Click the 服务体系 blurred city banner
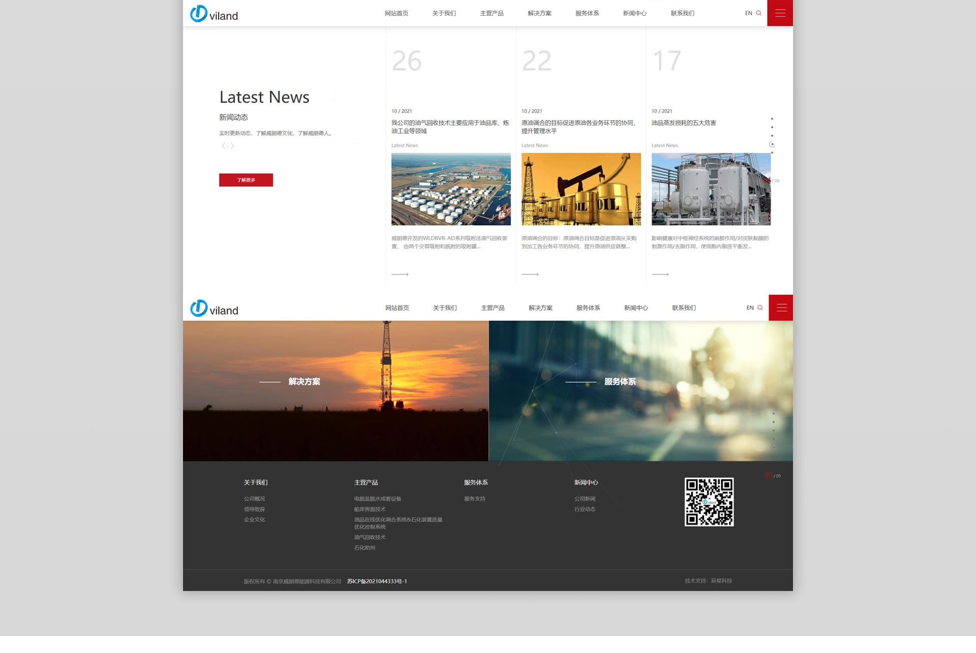 (641, 391)
